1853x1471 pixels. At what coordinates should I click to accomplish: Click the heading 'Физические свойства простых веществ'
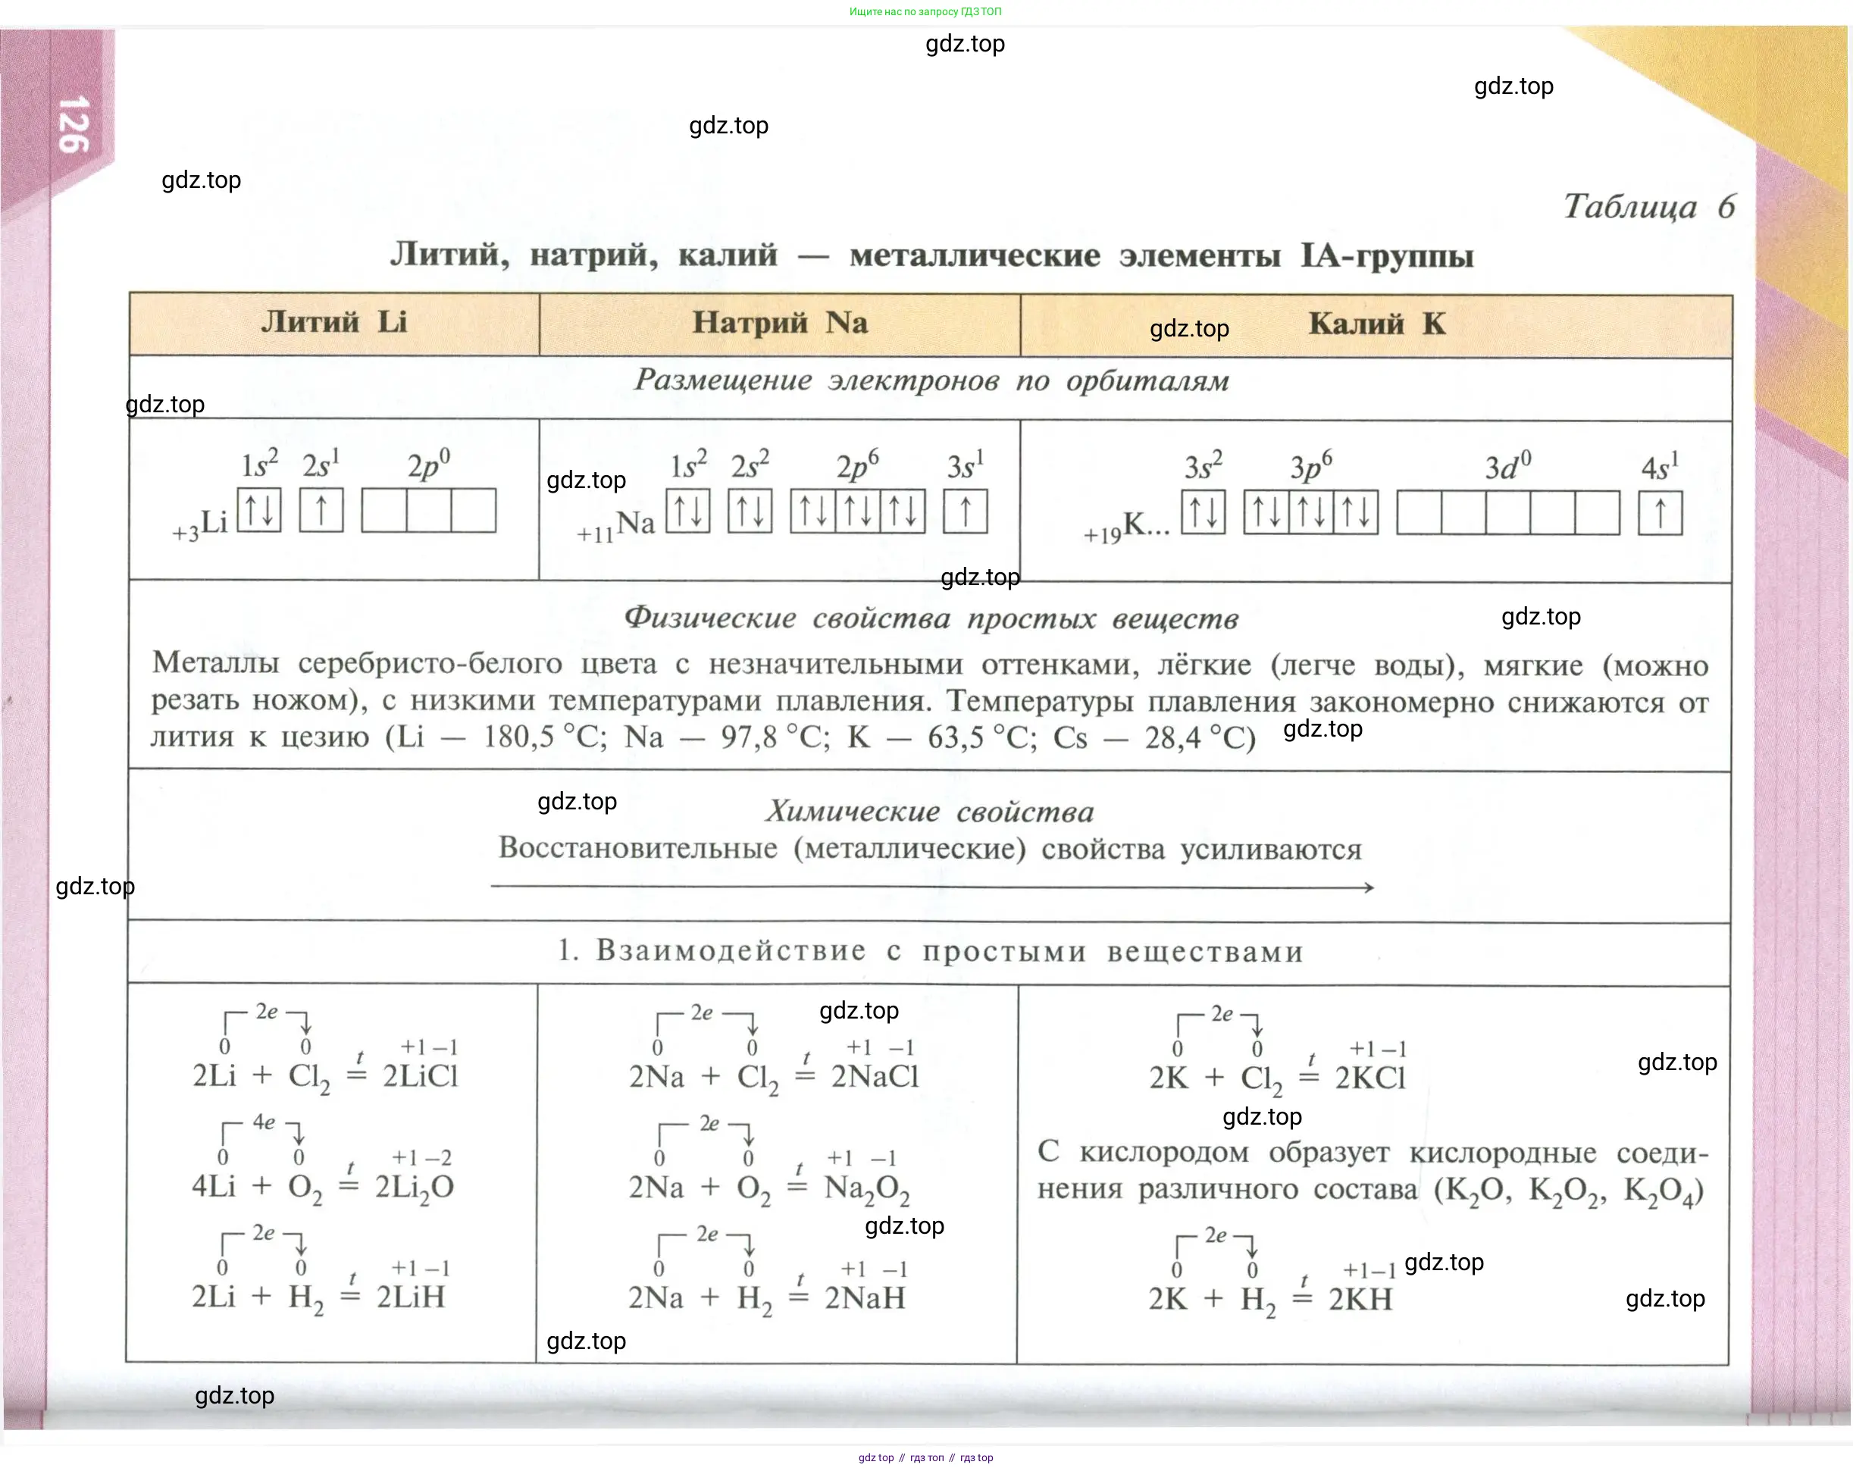point(931,618)
